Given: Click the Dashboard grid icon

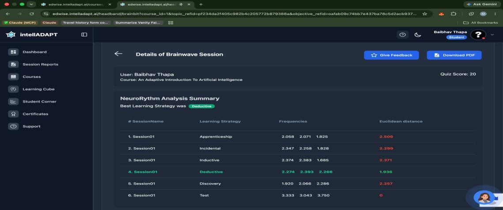Looking at the screenshot, I should point(13,52).
